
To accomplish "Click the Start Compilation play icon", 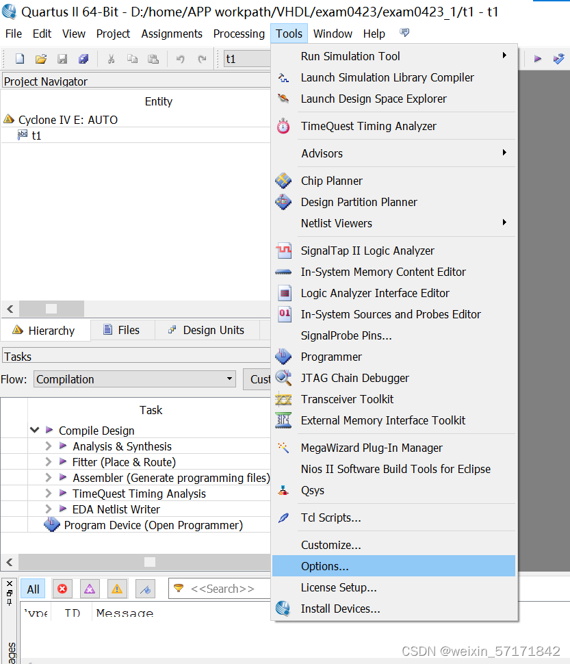I will click(537, 59).
